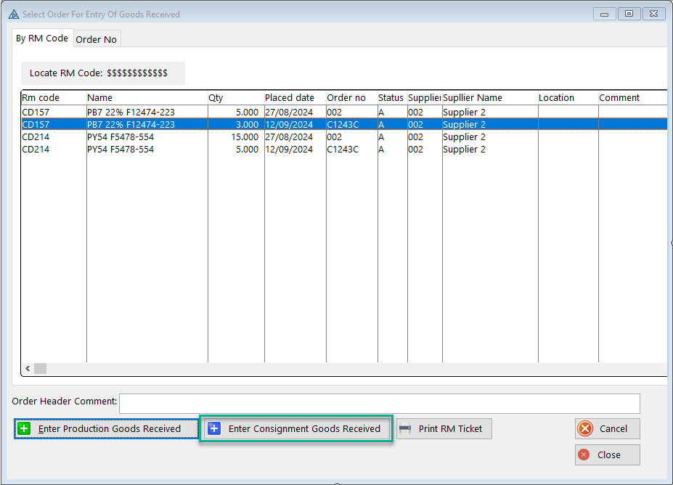Switch to the By RM Code tab
The width and height of the screenshot is (673, 485).
(x=42, y=38)
